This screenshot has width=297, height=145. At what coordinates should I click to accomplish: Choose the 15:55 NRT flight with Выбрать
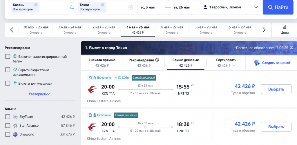276,89
